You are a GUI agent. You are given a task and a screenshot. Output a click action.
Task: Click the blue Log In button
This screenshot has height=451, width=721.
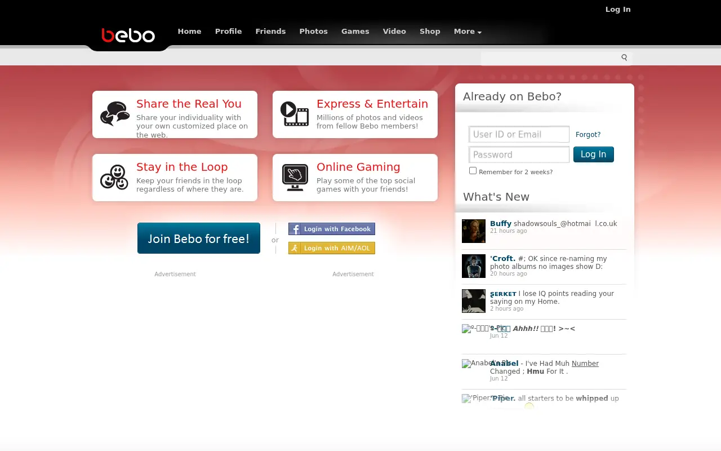[x=593, y=154]
